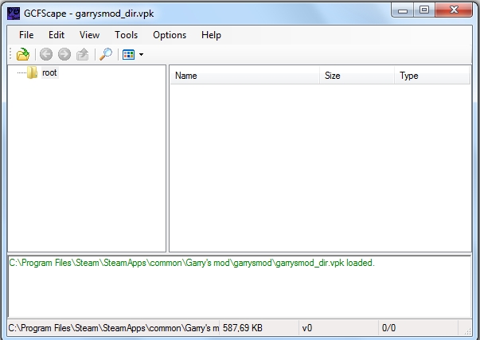Image resolution: width=480 pixels, height=340 pixels.
Task: Open the Edit menu
Action: (57, 35)
